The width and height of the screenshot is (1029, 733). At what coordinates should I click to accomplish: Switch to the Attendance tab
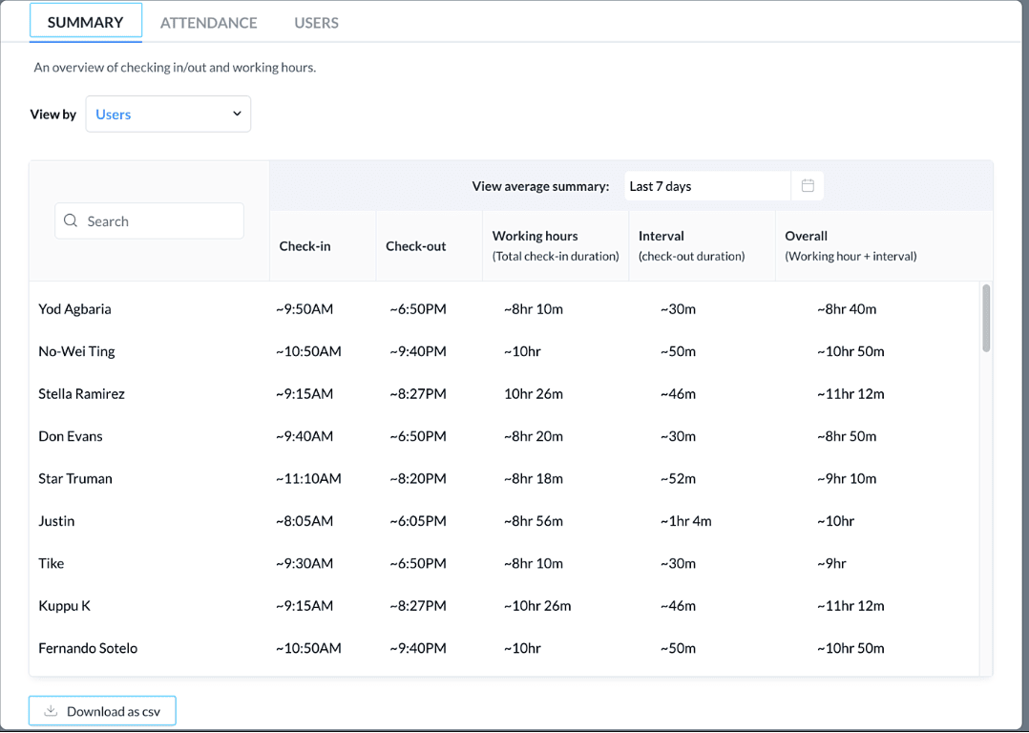point(208,23)
